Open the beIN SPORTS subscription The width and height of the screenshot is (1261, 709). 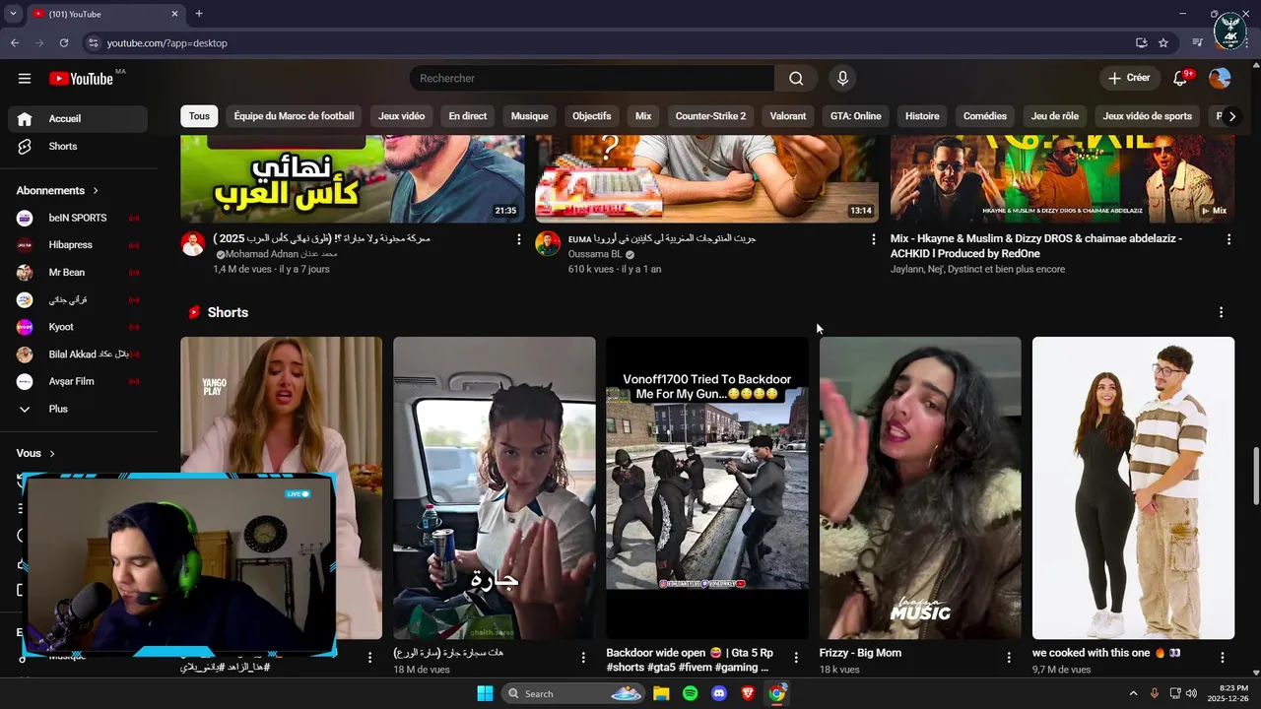78,218
